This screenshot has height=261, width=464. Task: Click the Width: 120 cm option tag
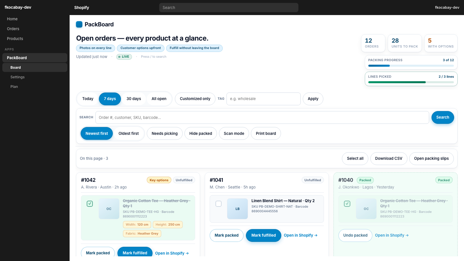pyautogui.click(x=137, y=224)
